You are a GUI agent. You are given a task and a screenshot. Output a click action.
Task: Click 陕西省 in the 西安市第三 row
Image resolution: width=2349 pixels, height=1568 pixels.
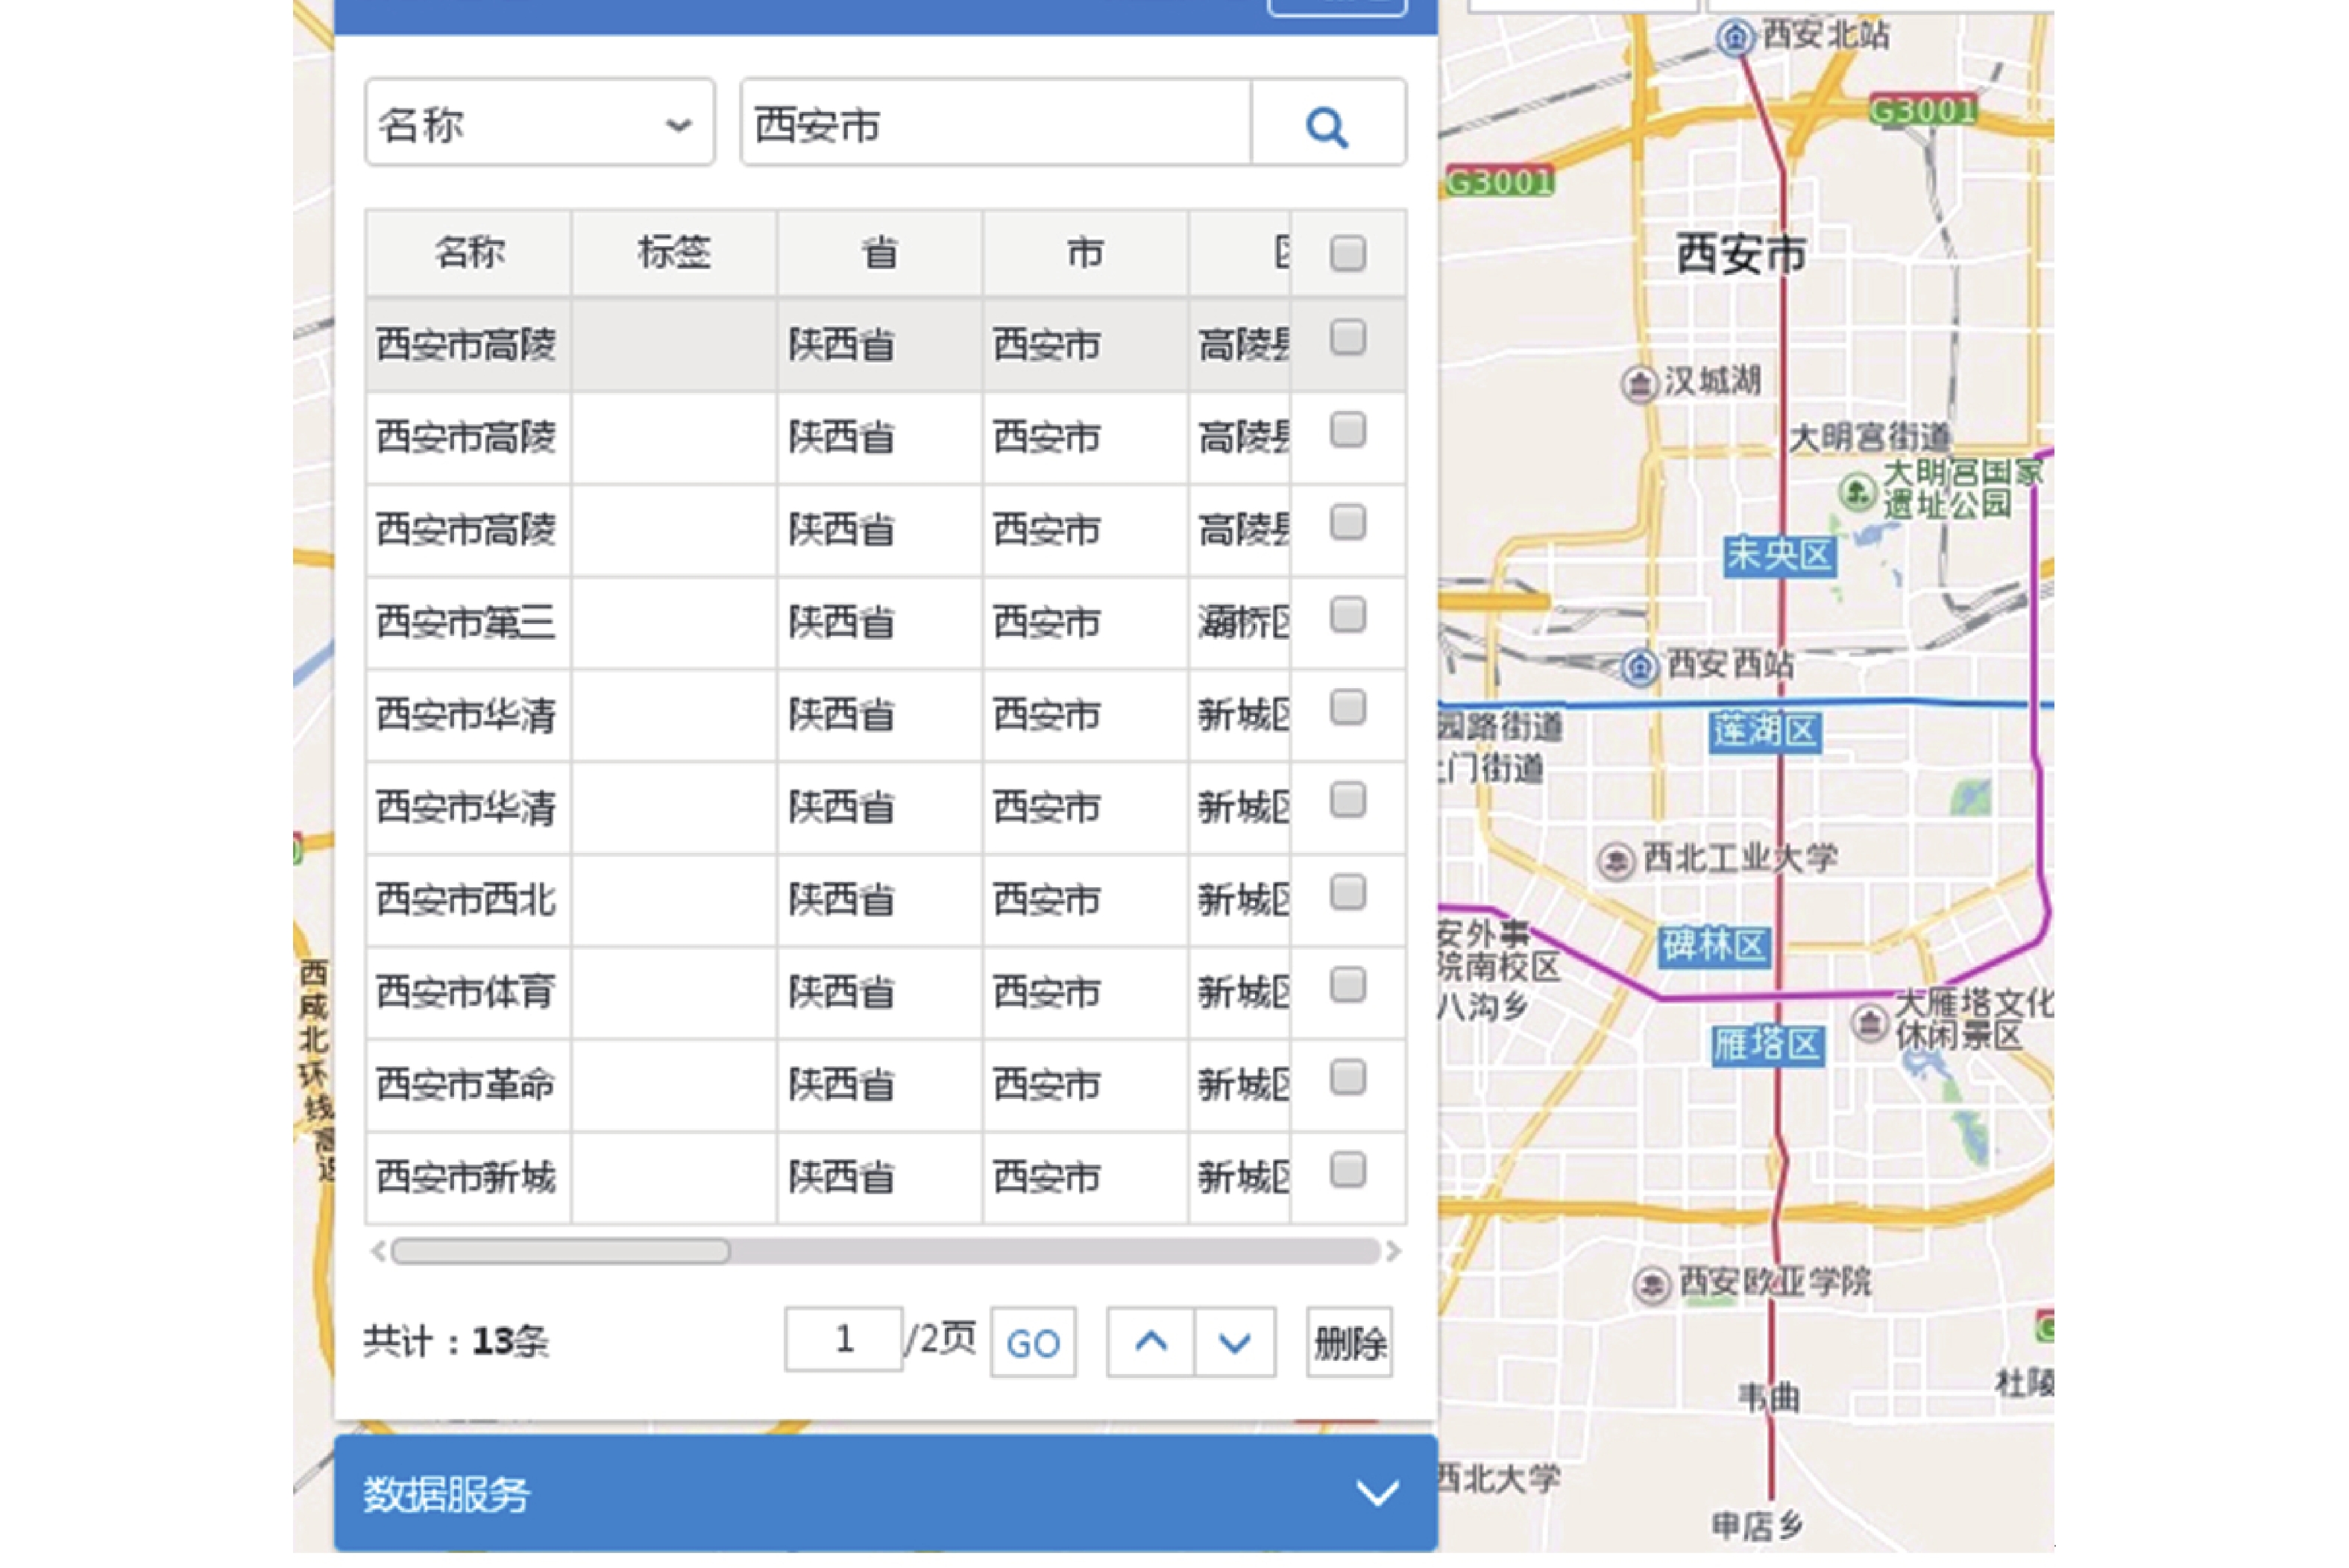(x=841, y=622)
